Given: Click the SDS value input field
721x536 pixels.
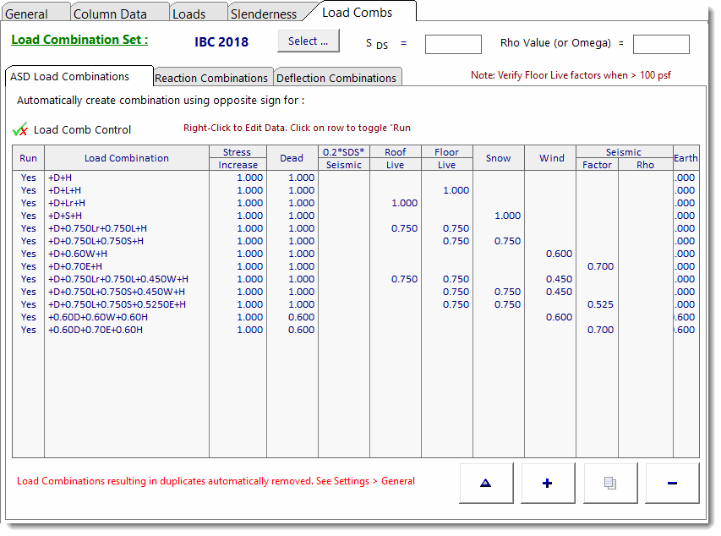Looking at the screenshot, I should pyautogui.click(x=452, y=44).
